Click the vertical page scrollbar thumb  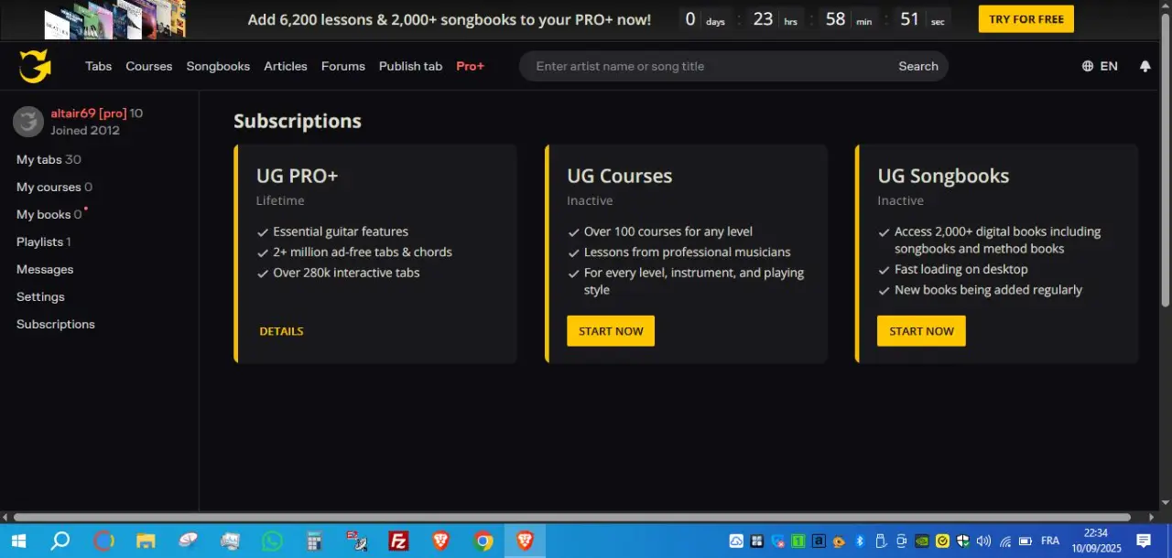[x=1165, y=160]
